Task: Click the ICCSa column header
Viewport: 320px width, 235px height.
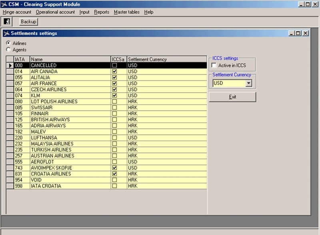Action: [x=119, y=59]
